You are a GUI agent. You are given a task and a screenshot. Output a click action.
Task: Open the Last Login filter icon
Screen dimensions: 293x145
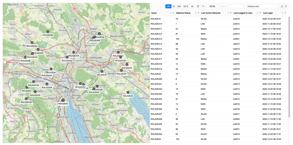click(x=285, y=13)
